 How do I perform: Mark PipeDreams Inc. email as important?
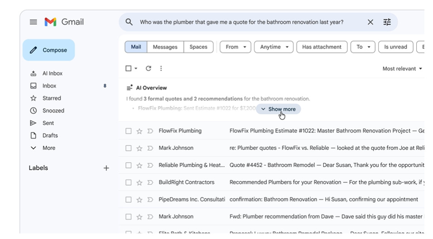point(150,200)
